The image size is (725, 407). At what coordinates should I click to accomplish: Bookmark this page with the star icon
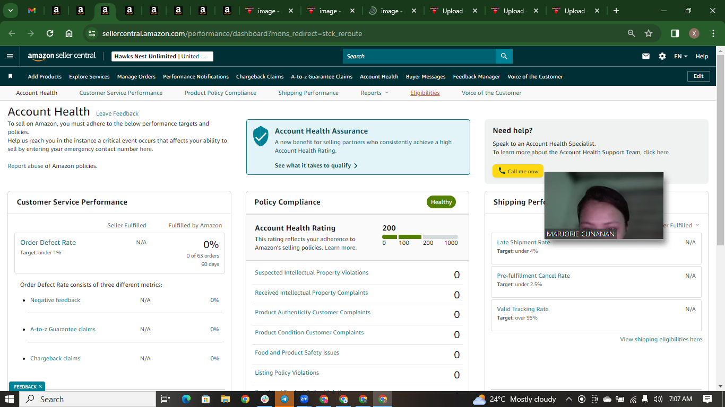click(x=649, y=33)
